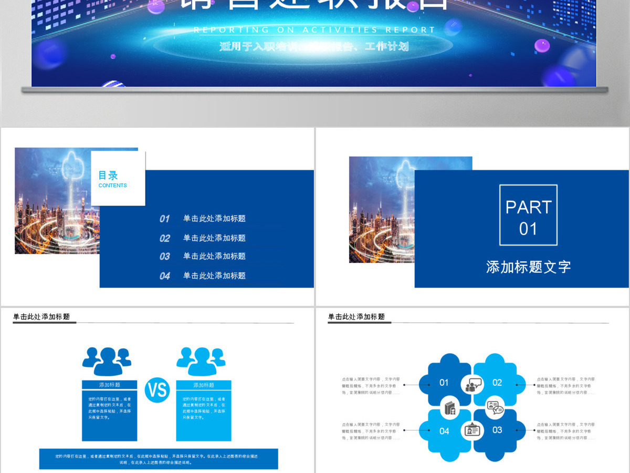Click the description text left of puzzle piece 01
Viewport: 630px width, 473px height.
click(371, 385)
